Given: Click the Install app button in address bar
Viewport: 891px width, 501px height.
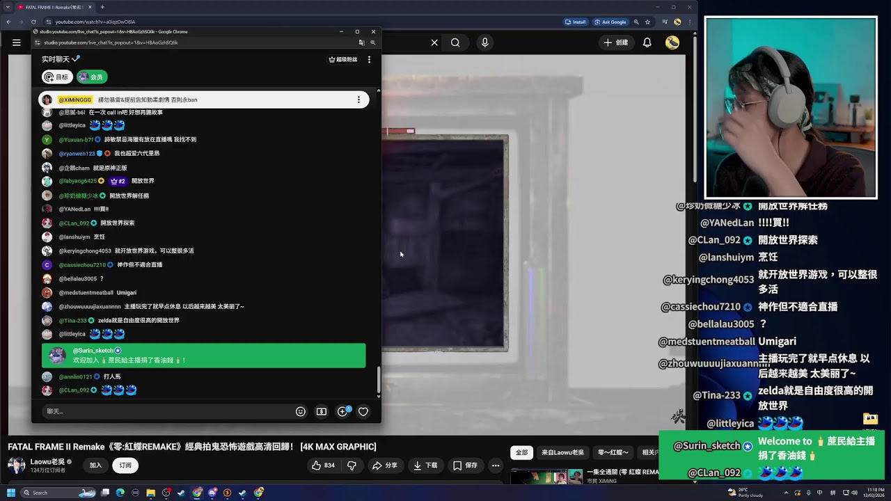Looking at the screenshot, I should click(576, 22).
